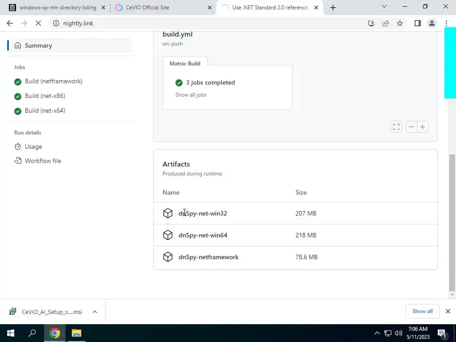Close the downloads bar
This screenshot has width=456, height=342.
[448, 311]
